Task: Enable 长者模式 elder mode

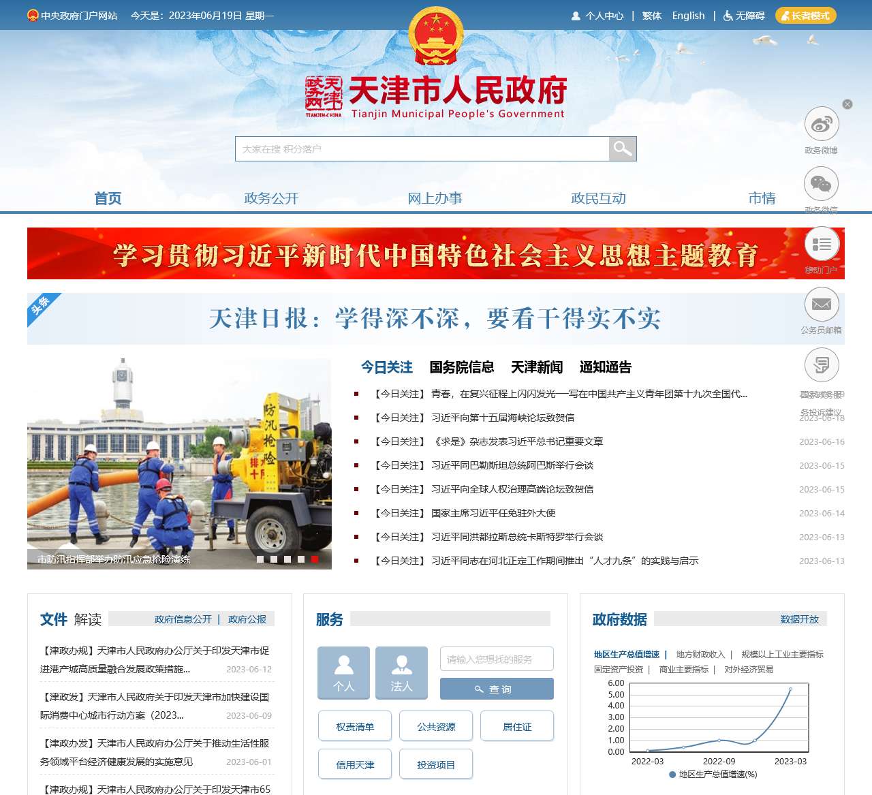Action: (807, 15)
